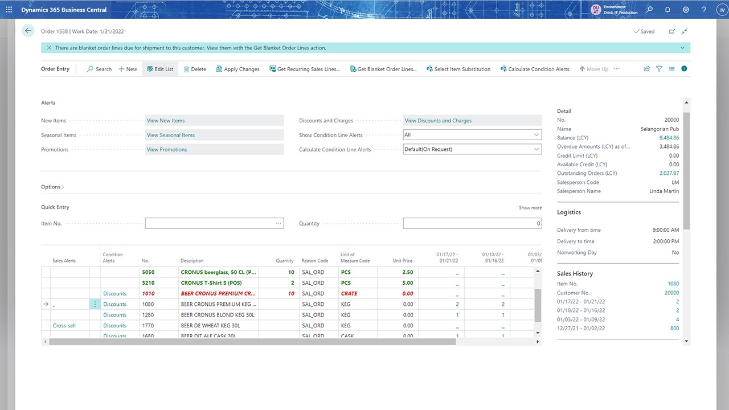Image resolution: width=729 pixels, height=410 pixels.
Task: Click Discounts alert on row 1280
Action: click(114, 315)
